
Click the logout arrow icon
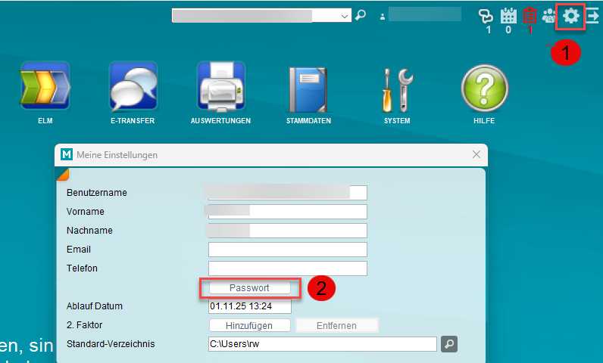coord(592,15)
